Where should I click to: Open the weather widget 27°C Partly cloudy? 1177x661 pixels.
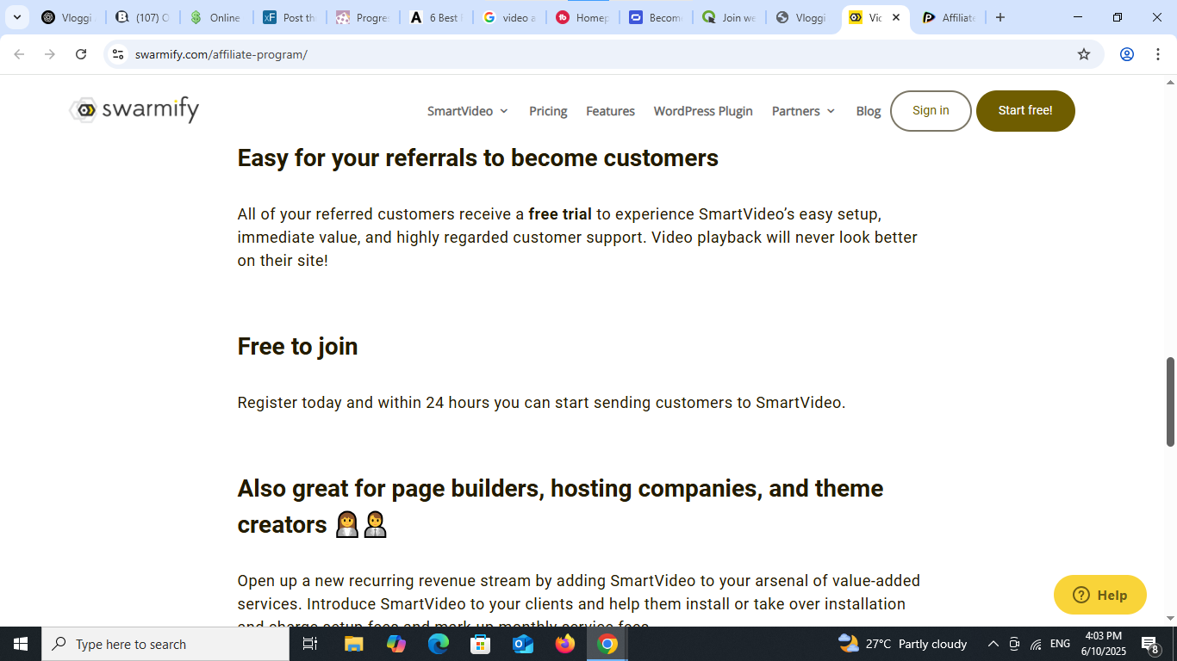pyautogui.click(x=902, y=644)
